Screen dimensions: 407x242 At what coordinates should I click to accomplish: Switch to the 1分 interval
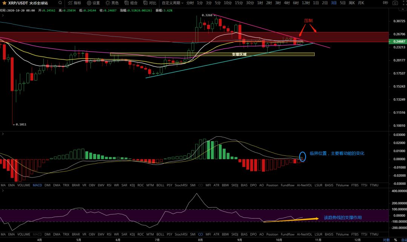point(200,3)
